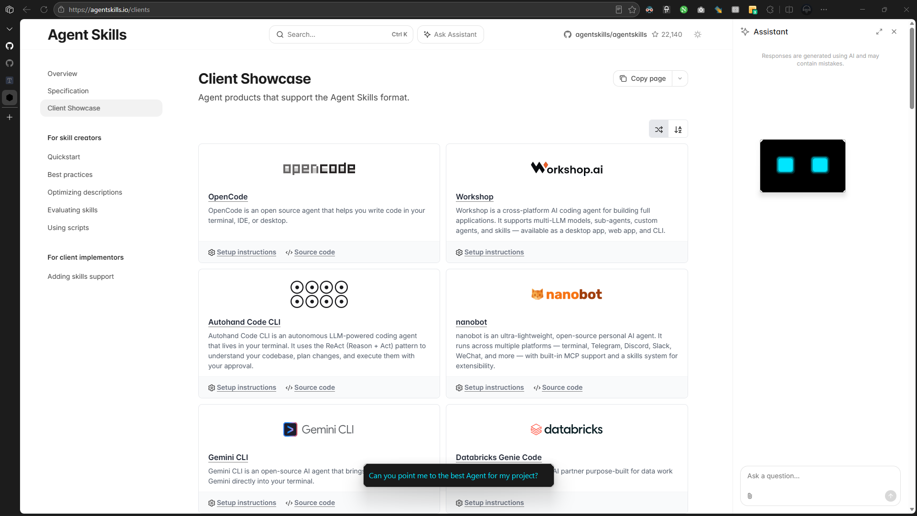Screen dimensions: 917x516
Task: Open Gemini CLI Setup instructions
Action: coord(246,503)
